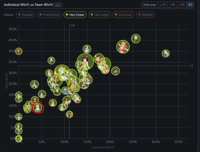This screenshot has height=152, width=200.
Task: Select orange-haired bubble near 7.5% individual, 16% team
Action: [53, 103]
